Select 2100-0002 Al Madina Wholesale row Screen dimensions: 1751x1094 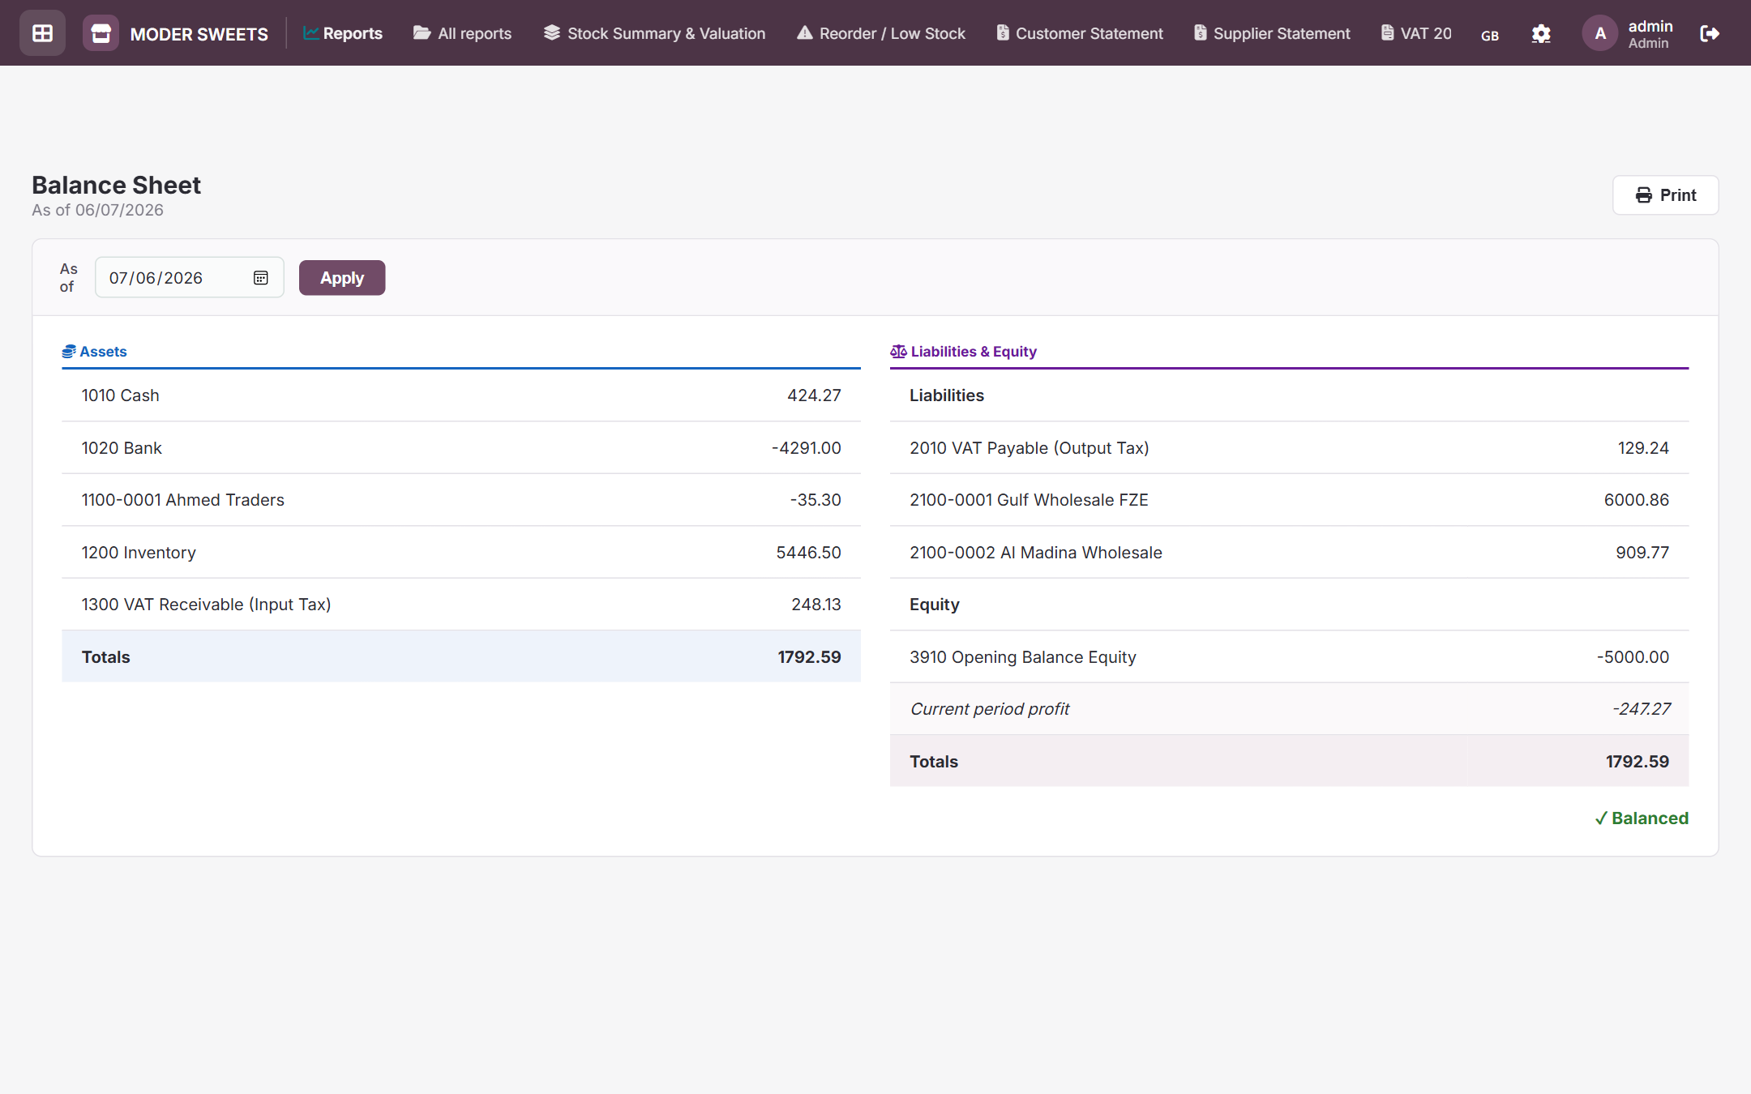pyautogui.click(x=1289, y=553)
